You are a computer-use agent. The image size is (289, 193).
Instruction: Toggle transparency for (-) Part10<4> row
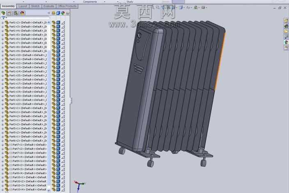point(63,189)
